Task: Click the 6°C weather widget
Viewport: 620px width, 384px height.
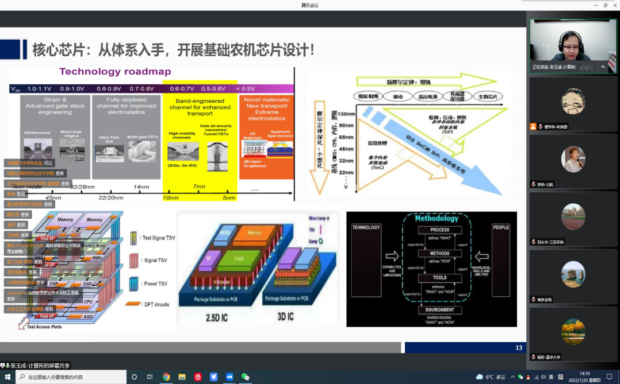Action: tap(490, 377)
